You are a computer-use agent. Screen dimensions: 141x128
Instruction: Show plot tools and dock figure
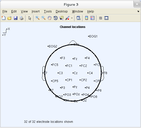[x=106, y=18]
